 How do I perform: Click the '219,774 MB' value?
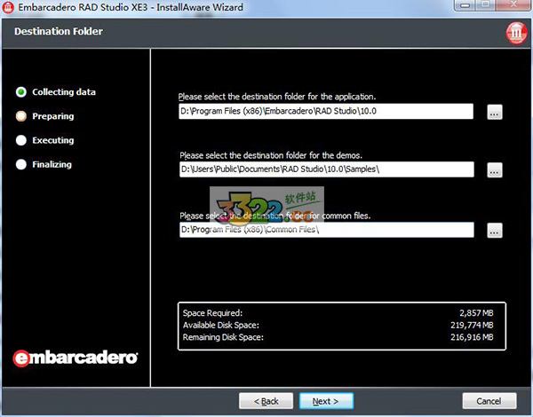472,325
